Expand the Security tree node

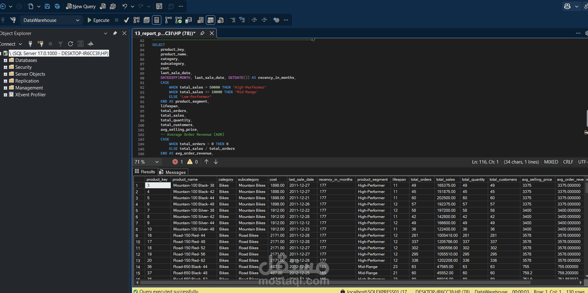point(5,67)
